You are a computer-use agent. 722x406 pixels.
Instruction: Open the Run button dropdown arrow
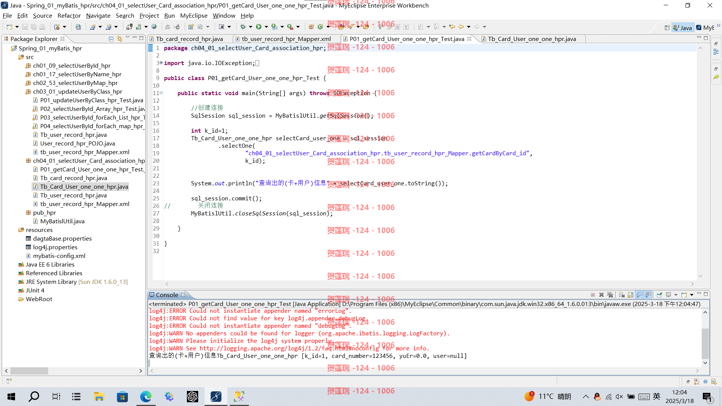tap(266, 27)
